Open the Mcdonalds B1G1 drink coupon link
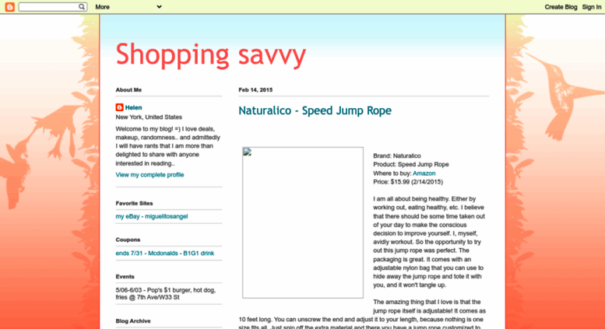Screen dimensions: 605x329 click(x=165, y=253)
